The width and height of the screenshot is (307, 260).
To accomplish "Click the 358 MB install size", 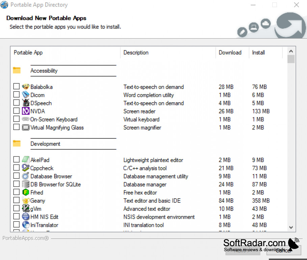I will point(261,200).
